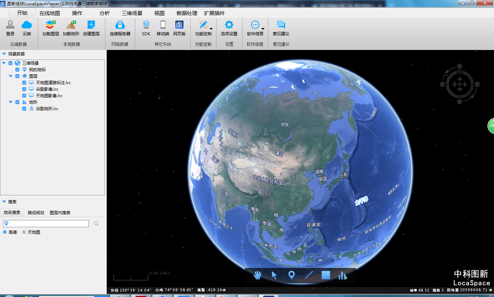Viewport: 494px width, 297px height.
Task: Select the placemark pin tool on globe toolbar
Action: point(292,275)
